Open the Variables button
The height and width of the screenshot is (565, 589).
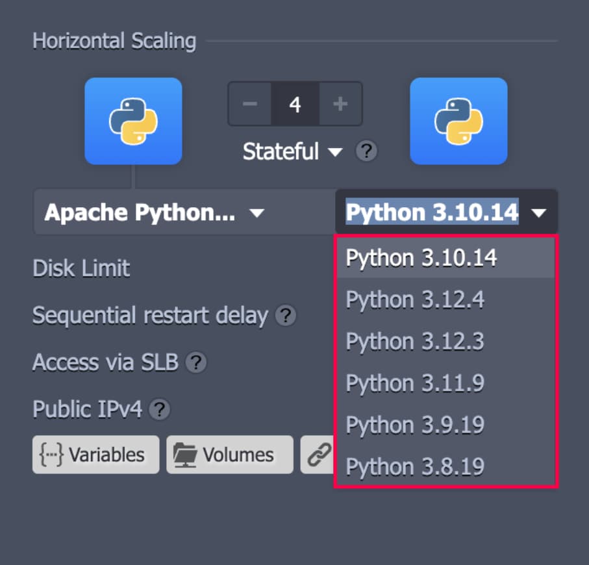click(x=95, y=455)
